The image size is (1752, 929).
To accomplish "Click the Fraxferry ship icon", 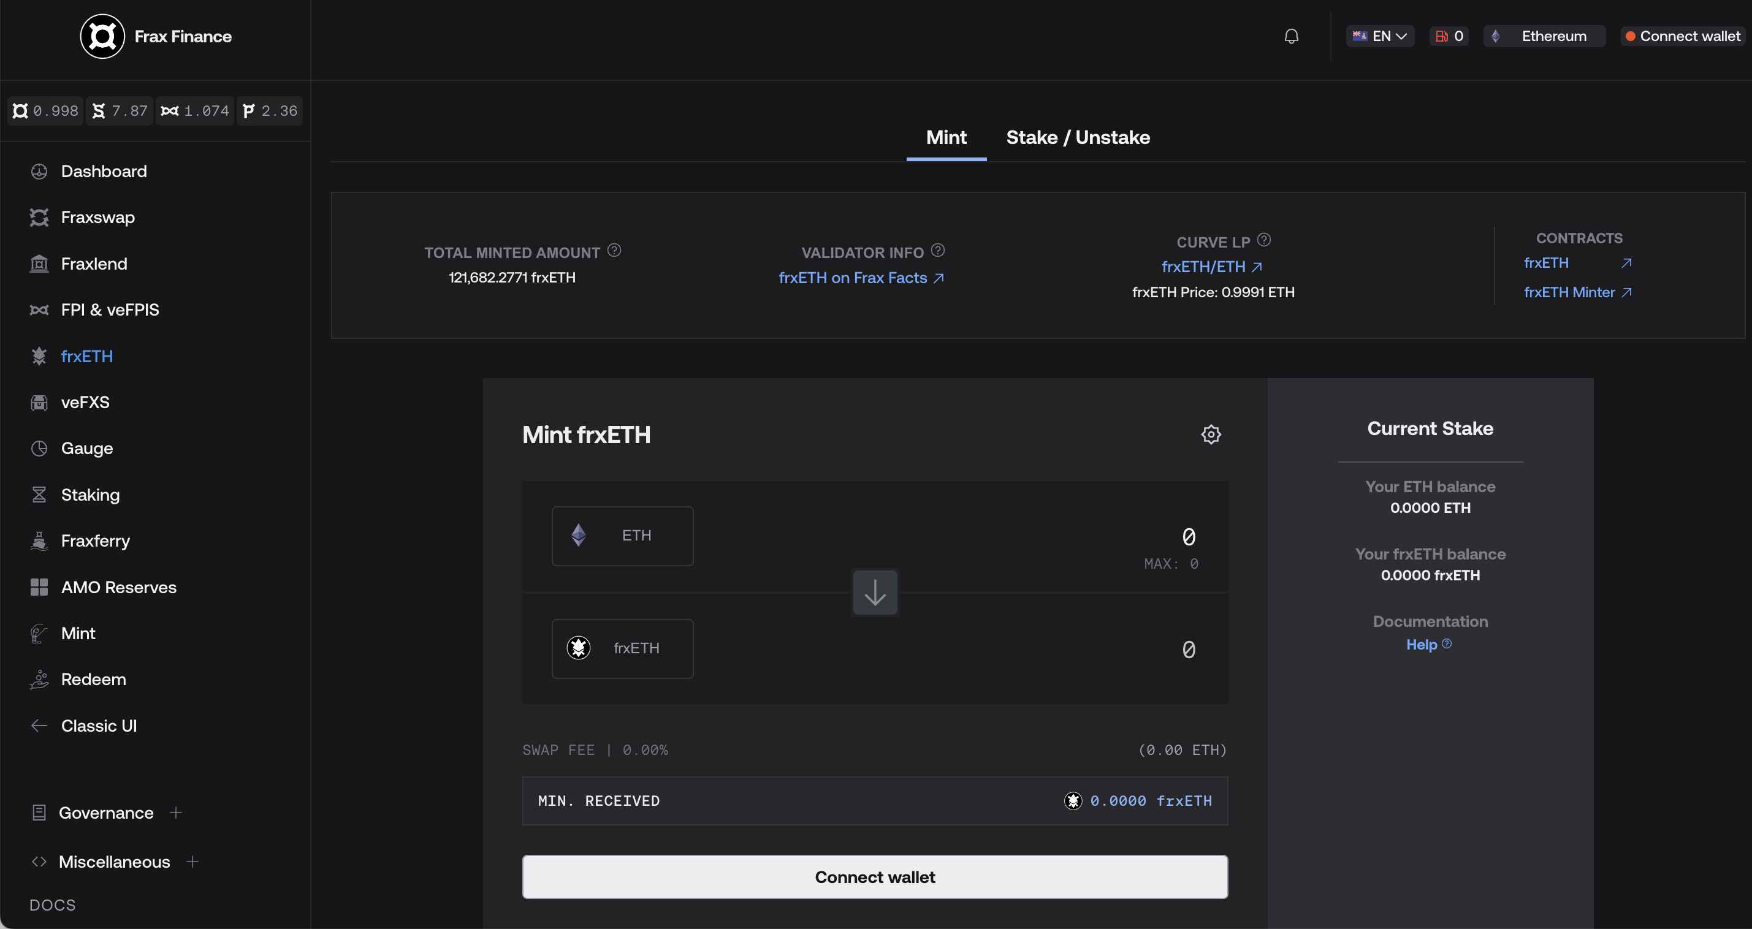I will 39,540.
